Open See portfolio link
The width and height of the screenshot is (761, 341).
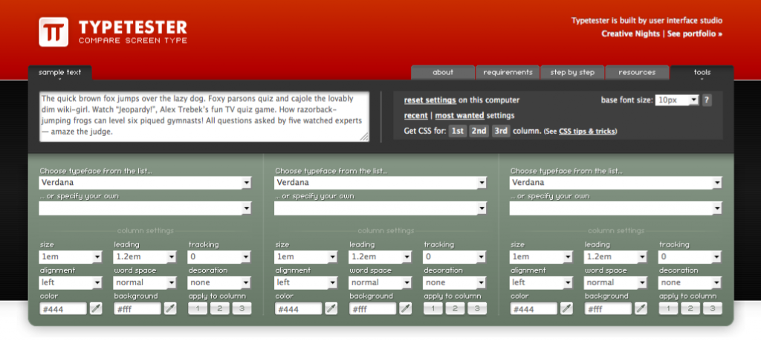pos(695,34)
